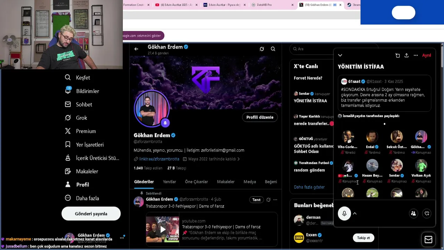Click Daha fazla göster link
Screen dimensions: 444x250
(309, 187)
